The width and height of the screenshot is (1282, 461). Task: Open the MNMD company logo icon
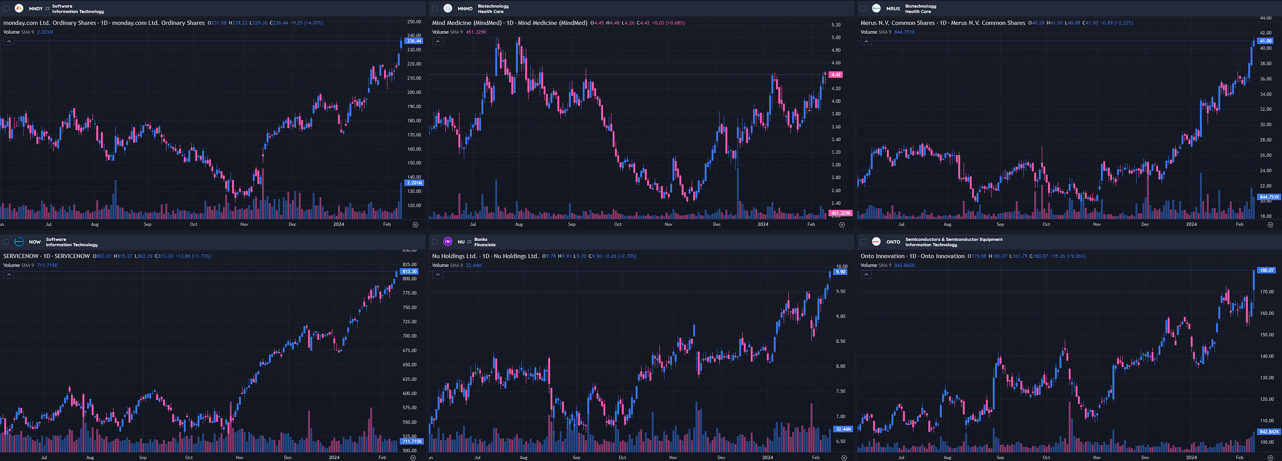[x=448, y=9]
